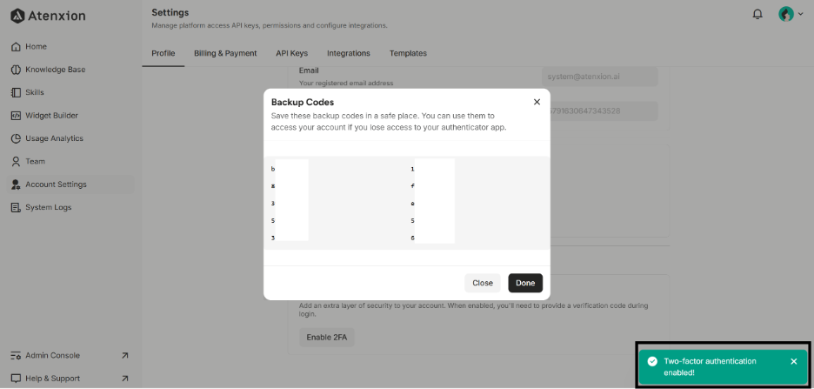
Task: Click the Settings page heading
Action: [170, 12]
